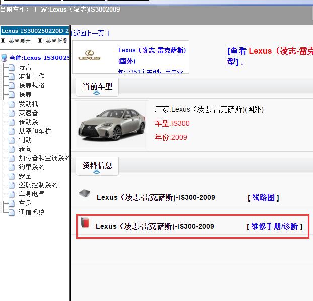Open the 线路图 link
Image resolution: width=313 pixels, height=301 pixels.
[263, 198]
